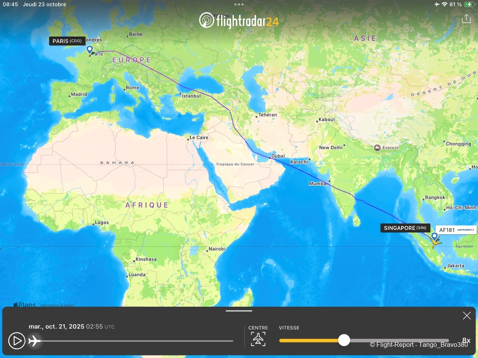Screen dimensions: 478x358
Task: Tap the Singapore SIN location pin
Action: 434,236
